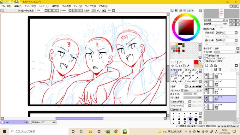
Task: Select brush size 20 preset
Action: coord(196,120)
